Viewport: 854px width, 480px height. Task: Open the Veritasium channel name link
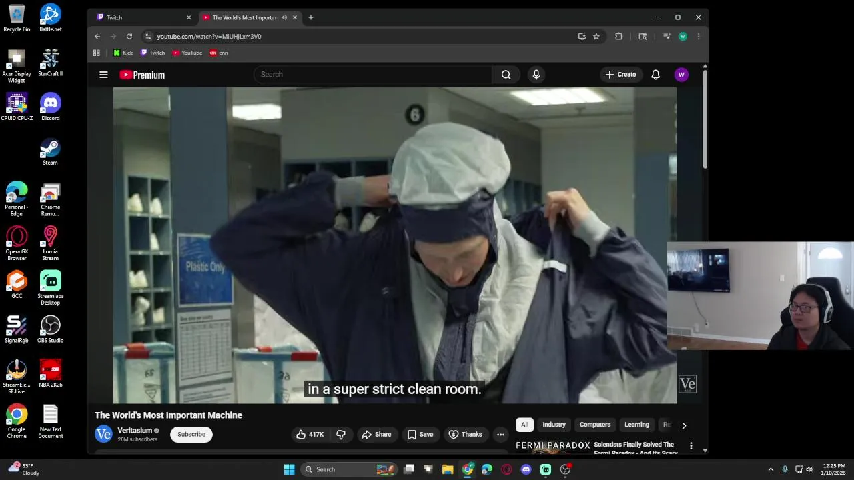135,431
